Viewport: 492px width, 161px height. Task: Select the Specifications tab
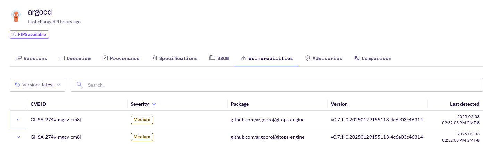click(x=175, y=58)
